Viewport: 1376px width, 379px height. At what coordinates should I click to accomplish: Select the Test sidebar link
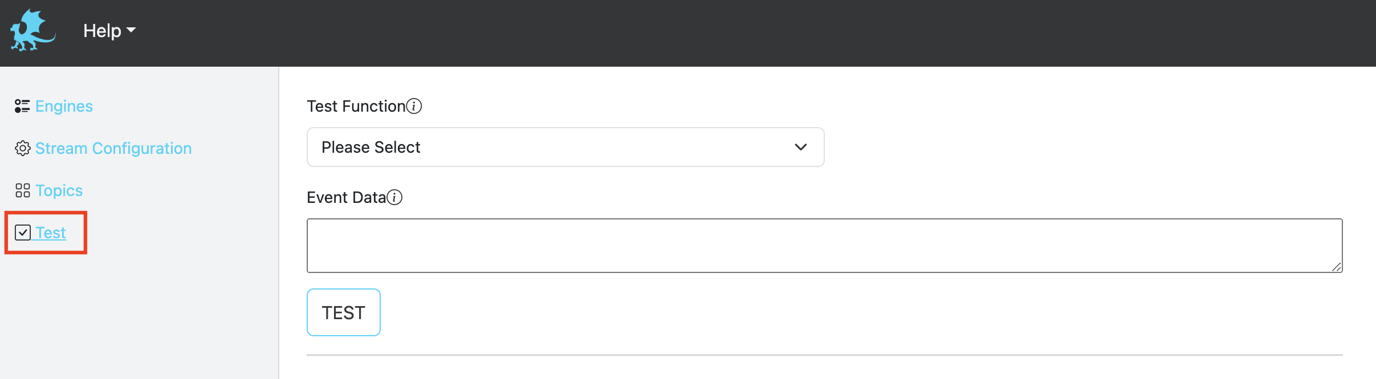pos(51,233)
